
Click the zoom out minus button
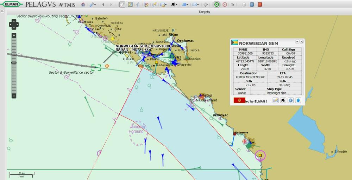coord(14,96)
